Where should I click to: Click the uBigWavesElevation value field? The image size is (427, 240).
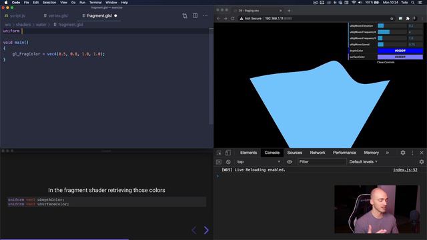coord(415,26)
